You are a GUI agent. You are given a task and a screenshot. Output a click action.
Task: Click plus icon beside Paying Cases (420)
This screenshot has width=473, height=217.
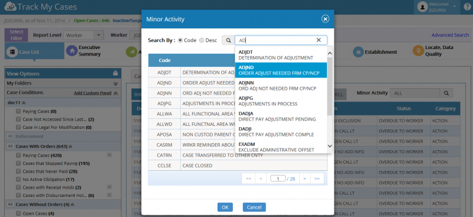pos(109,155)
